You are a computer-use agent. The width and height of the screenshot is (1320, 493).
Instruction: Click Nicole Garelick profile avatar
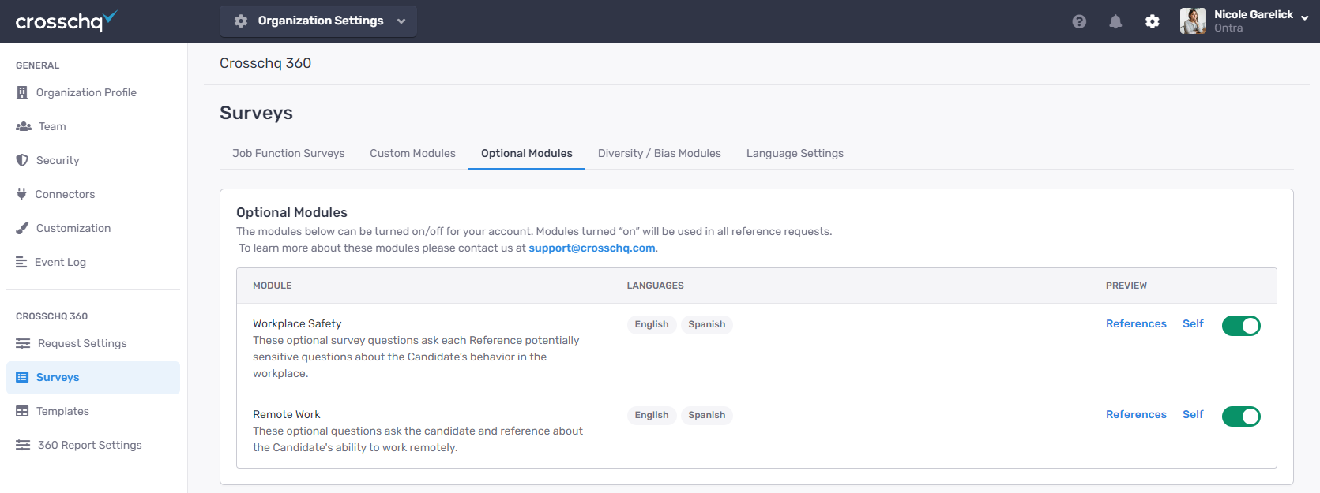(1193, 21)
